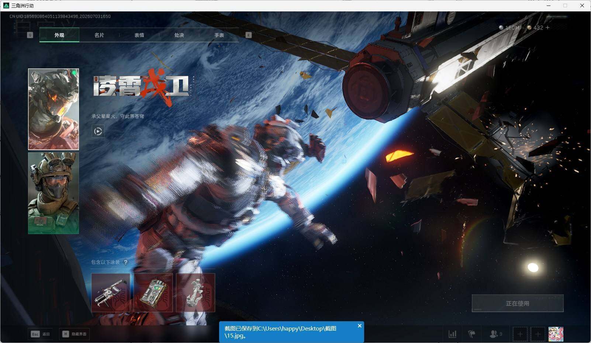Click the E next-tab key icon
Viewport: 591px width, 343px height.
point(248,35)
